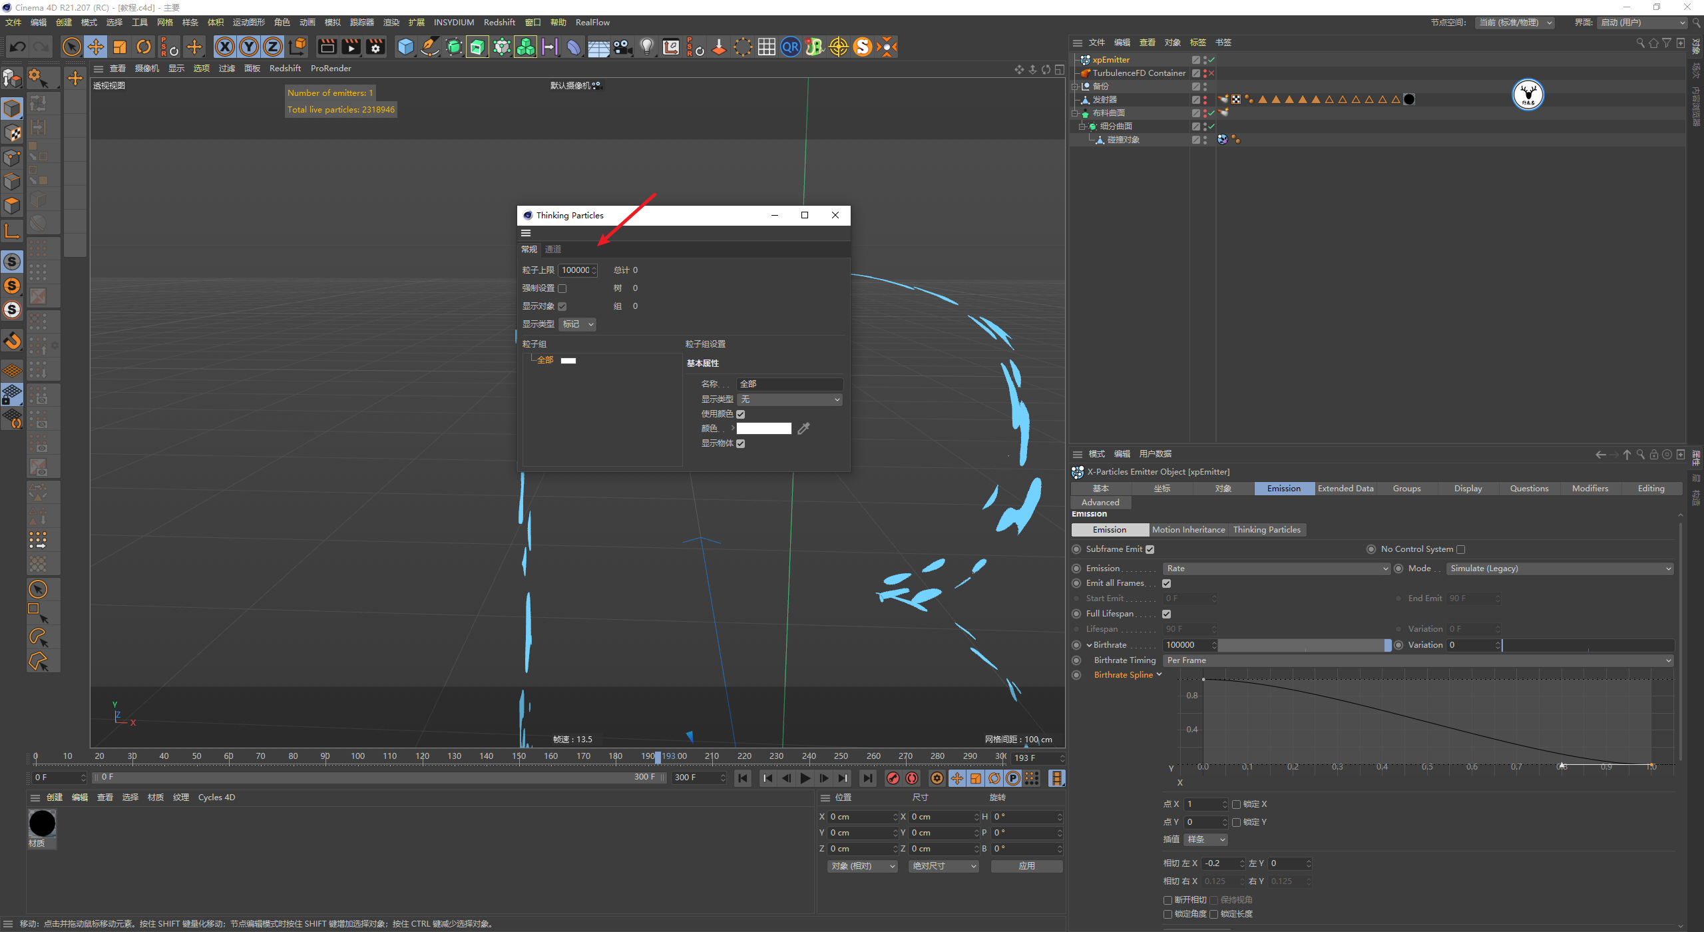Viewport: 1704px width, 932px height.
Task: Switch to the Display tab
Action: (1467, 489)
